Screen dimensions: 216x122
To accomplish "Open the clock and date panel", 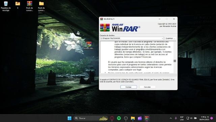I will pos(204,118).
